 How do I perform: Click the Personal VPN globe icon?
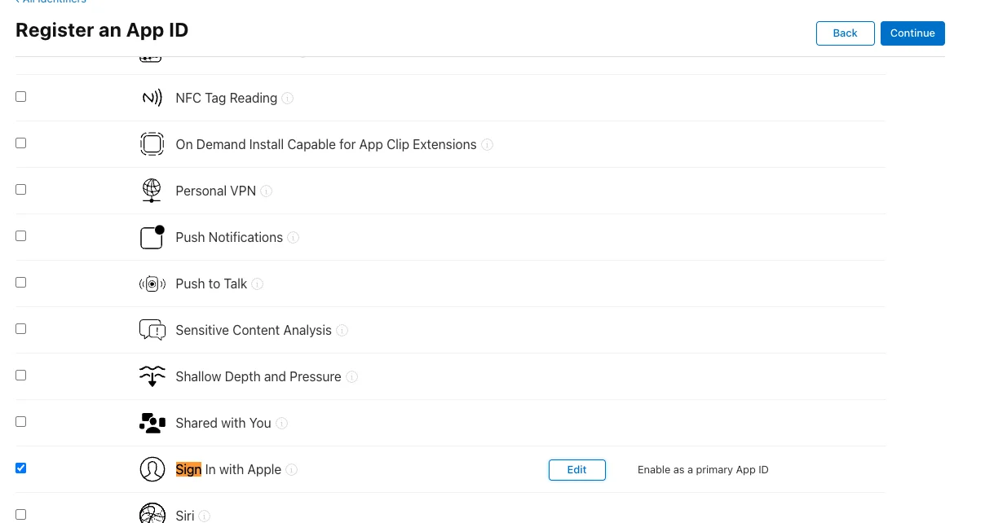pyautogui.click(x=152, y=190)
